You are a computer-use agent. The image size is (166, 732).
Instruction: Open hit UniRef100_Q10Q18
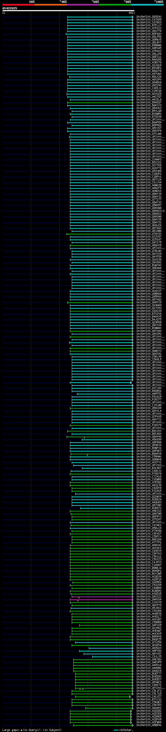149,65
